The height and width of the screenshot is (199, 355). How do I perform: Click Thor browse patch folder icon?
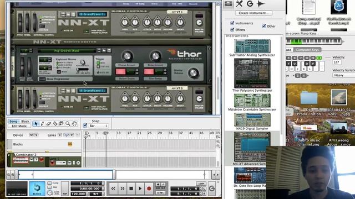pyautogui.click(x=104, y=50)
